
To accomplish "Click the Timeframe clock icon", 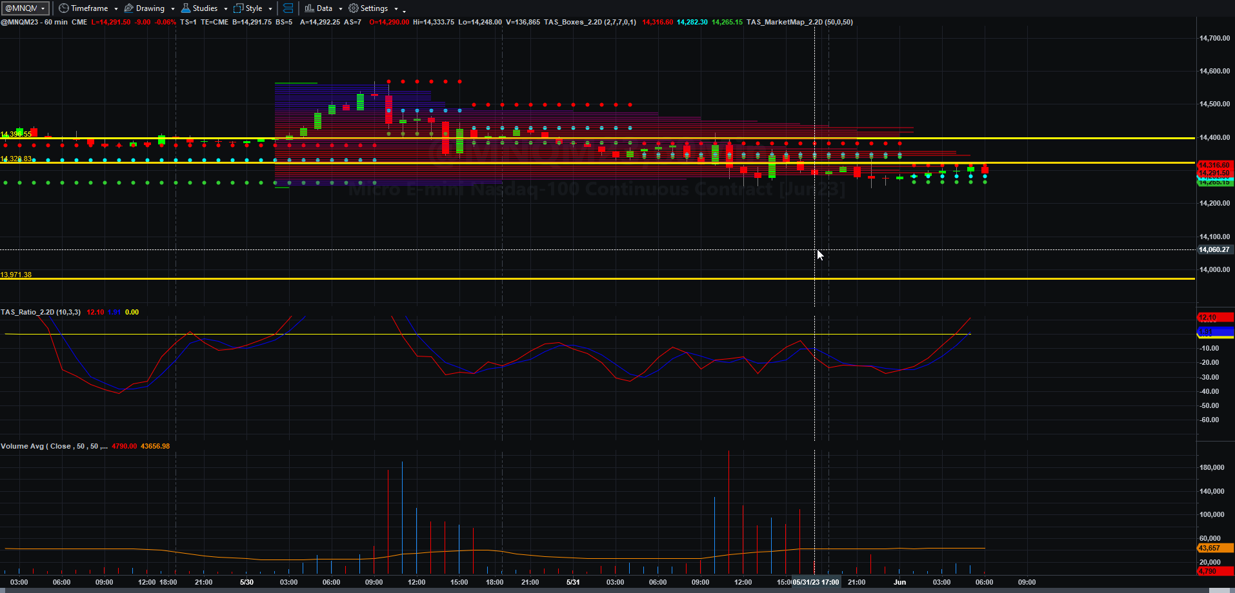I will [x=63, y=8].
